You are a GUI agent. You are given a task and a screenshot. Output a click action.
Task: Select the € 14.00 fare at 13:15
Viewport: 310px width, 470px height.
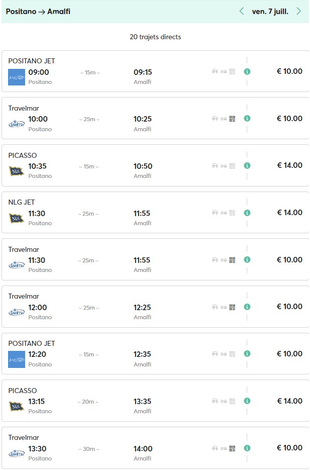coord(289,401)
